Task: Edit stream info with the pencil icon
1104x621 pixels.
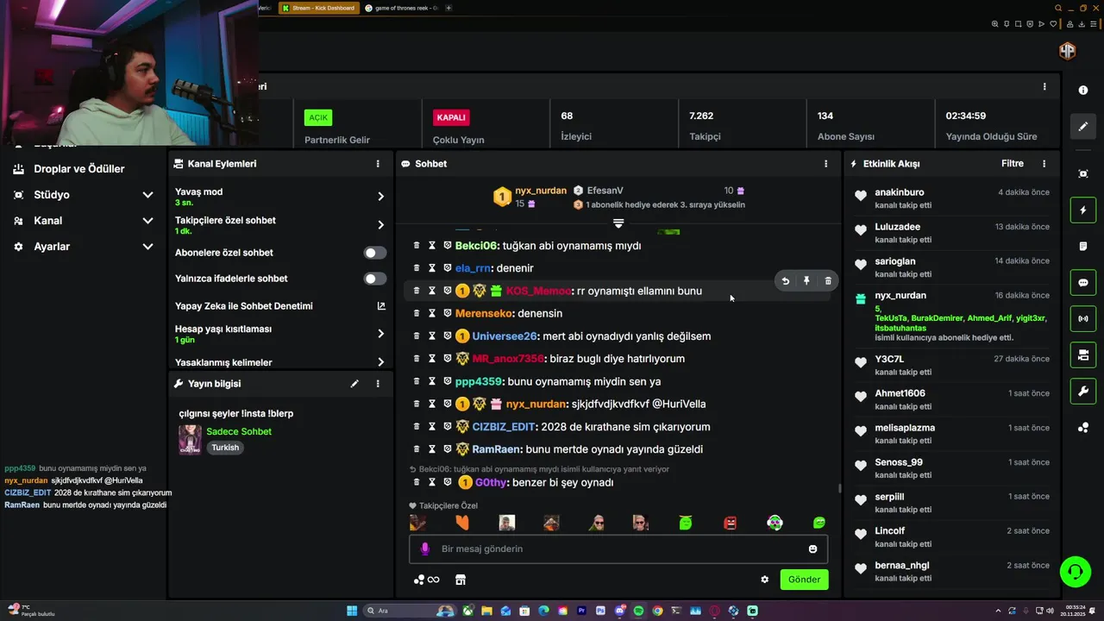Action: (354, 384)
